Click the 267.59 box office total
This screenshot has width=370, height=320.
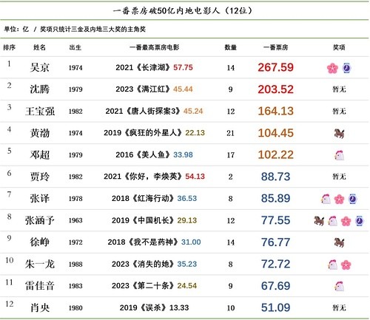tap(275, 67)
